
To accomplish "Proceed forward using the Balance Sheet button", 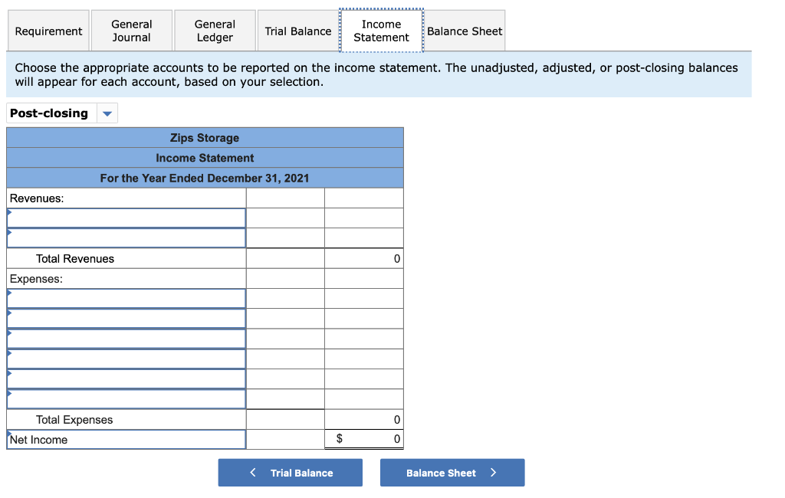I will coord(452,472).
